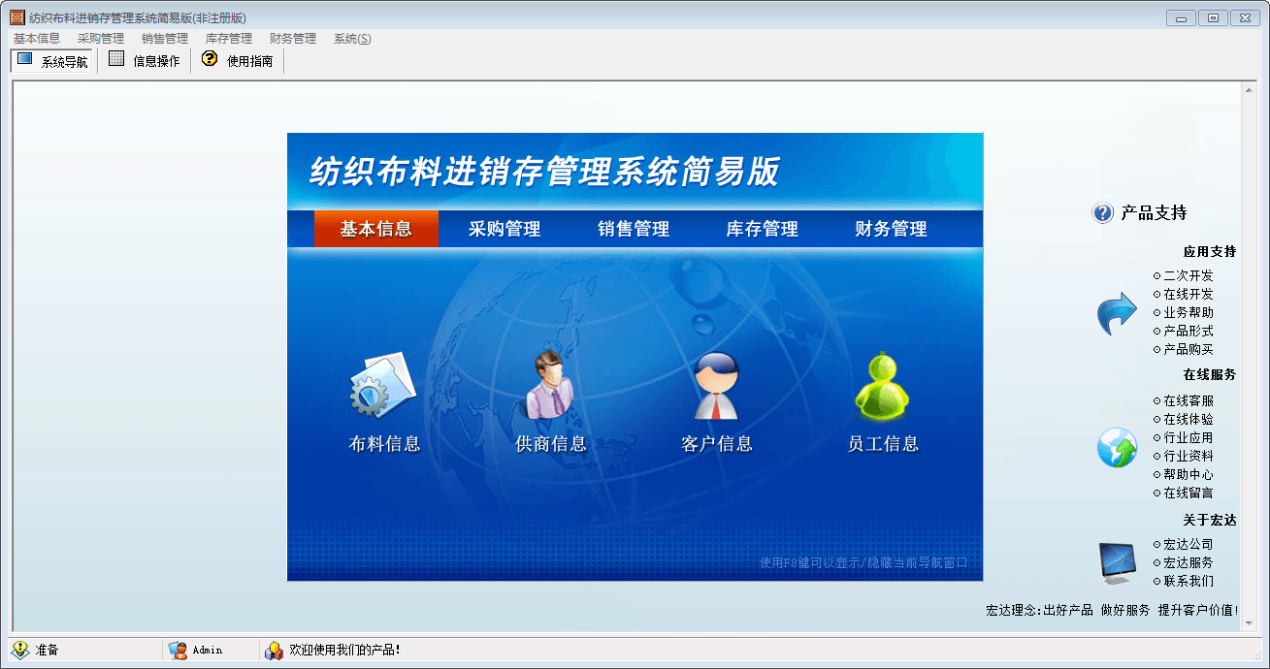
Task: Open the 采购管理 menu in menu bar
Action: 101,39
